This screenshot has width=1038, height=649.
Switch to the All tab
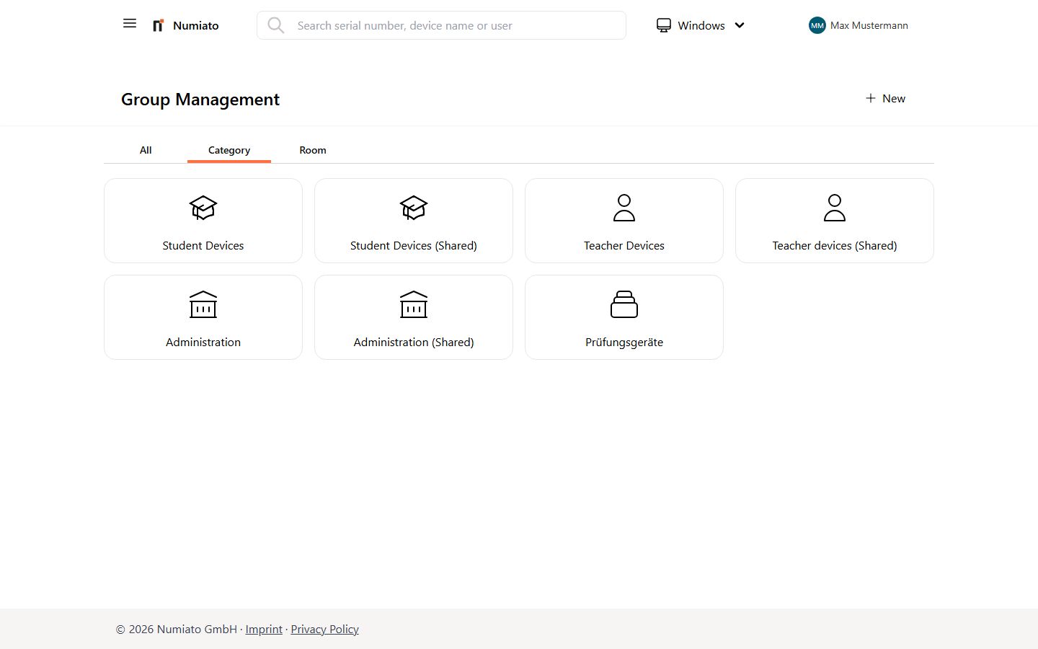[145, 150]
